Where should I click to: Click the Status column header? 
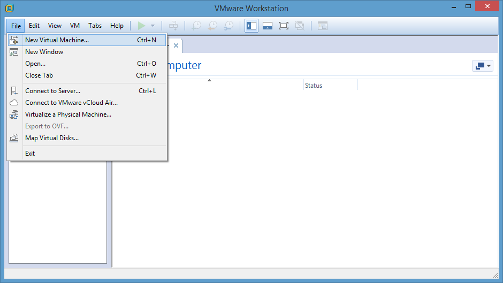(x=330, y=86)
